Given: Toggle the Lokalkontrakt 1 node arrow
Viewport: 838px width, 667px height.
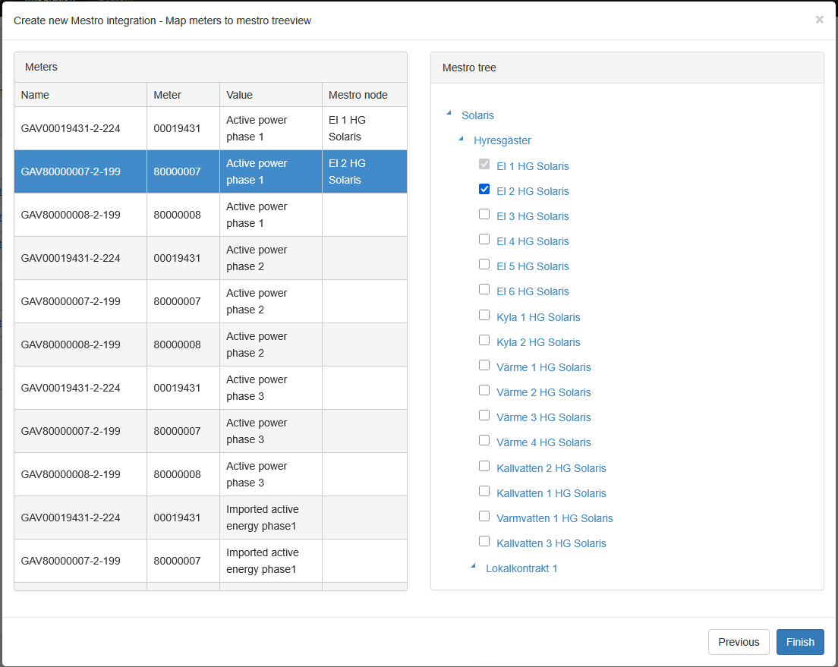Looking at the screenshot, I should pyautogui.click(x=473, y=566).
